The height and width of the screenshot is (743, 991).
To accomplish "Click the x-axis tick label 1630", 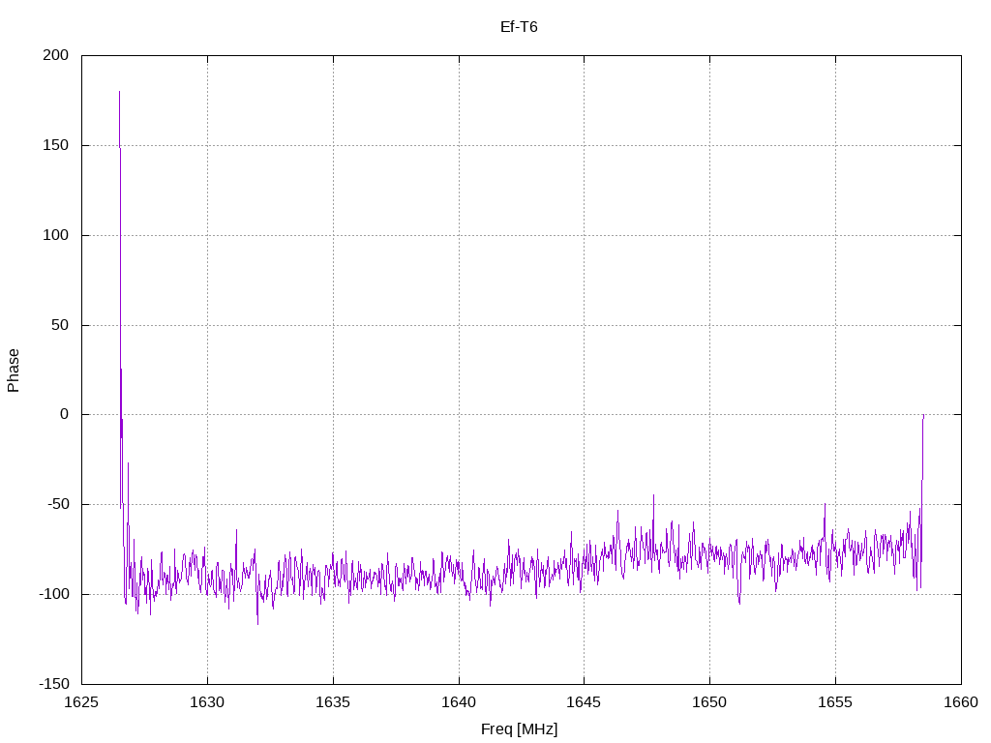I will point(207,702).
